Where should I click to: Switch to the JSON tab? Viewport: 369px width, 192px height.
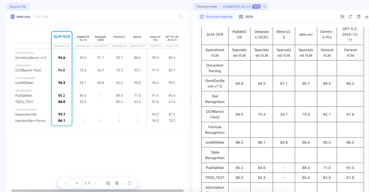point(246,17)
